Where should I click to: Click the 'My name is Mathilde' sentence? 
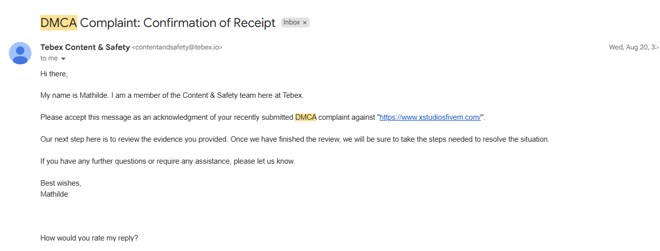(172, 95)
